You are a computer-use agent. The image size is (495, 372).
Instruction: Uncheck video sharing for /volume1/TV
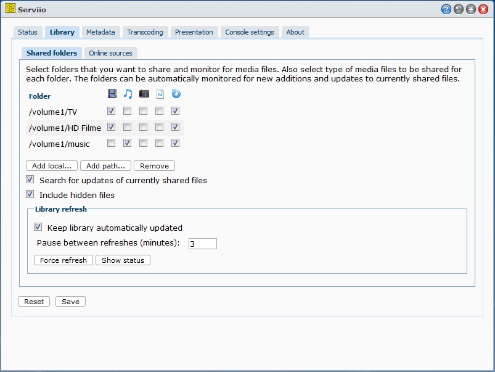click(x=111, y=110)
